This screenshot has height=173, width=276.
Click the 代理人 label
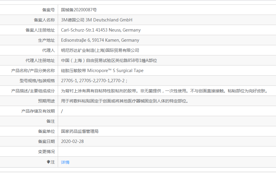[x=49, y=50]
